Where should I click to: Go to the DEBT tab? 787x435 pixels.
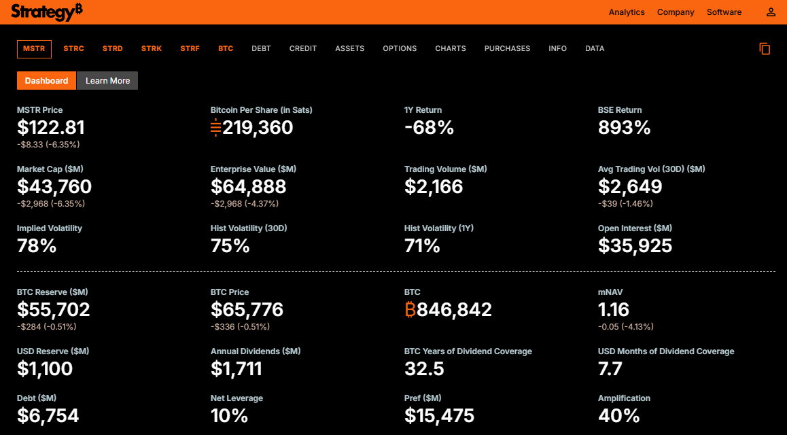[x=261, y=49]
